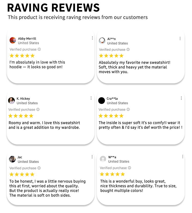Image resolution: width=192 pixels, height=213 pixels.
Task: Open reviewer name Jac
Action: tap(20, 157)
